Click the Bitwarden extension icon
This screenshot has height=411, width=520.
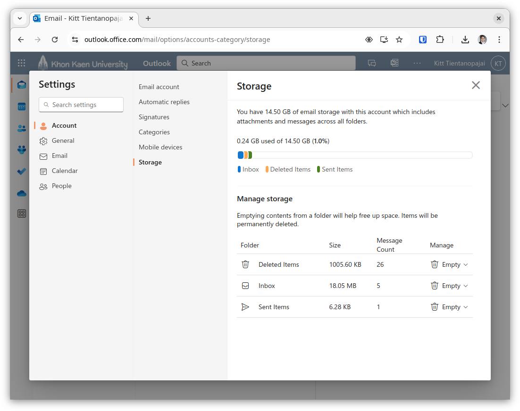point(423,40)
